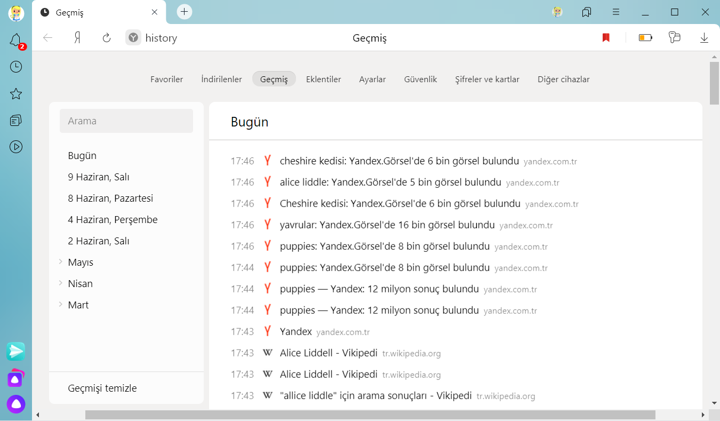Click left arrow of horizontal scrollbar

pos(37,415)
